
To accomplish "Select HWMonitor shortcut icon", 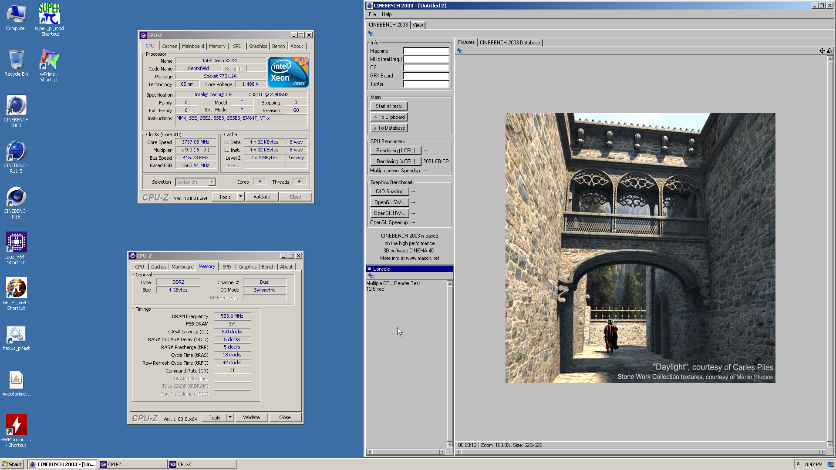I will [16, 431].
